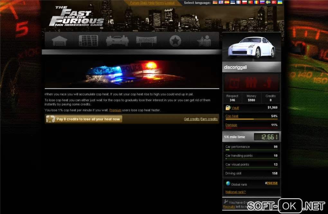Open the Autoparts shop sign
Screen dimensions: 328x214
[x=146, y=41]
